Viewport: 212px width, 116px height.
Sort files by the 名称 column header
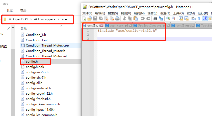[24, 28]
